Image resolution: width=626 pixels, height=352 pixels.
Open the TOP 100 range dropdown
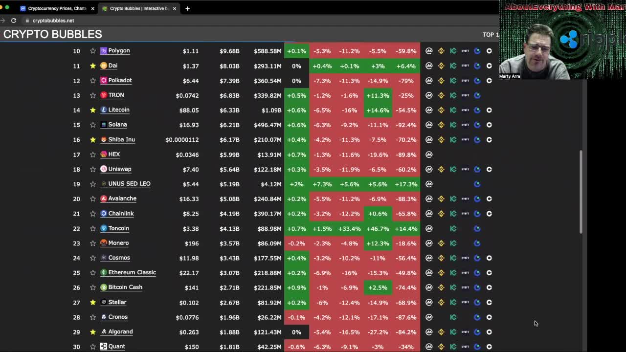pyautogui.click(x=491, y=35)
